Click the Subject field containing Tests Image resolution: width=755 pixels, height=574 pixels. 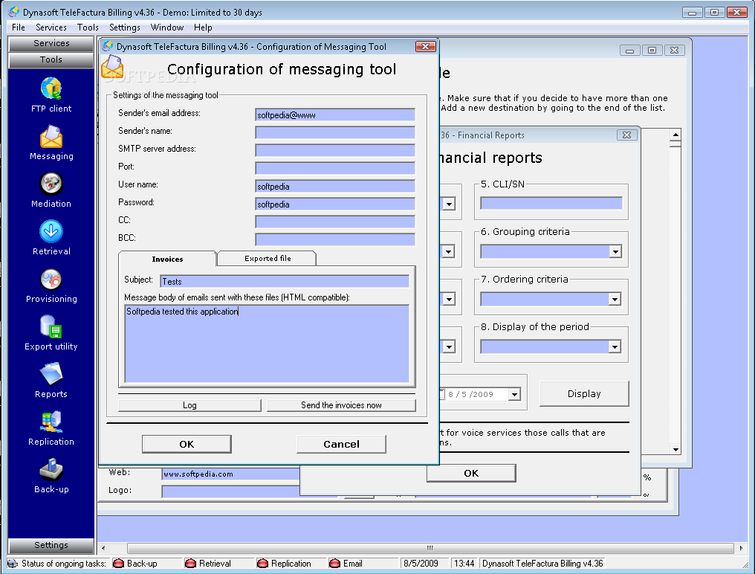[x=285, y=282]
